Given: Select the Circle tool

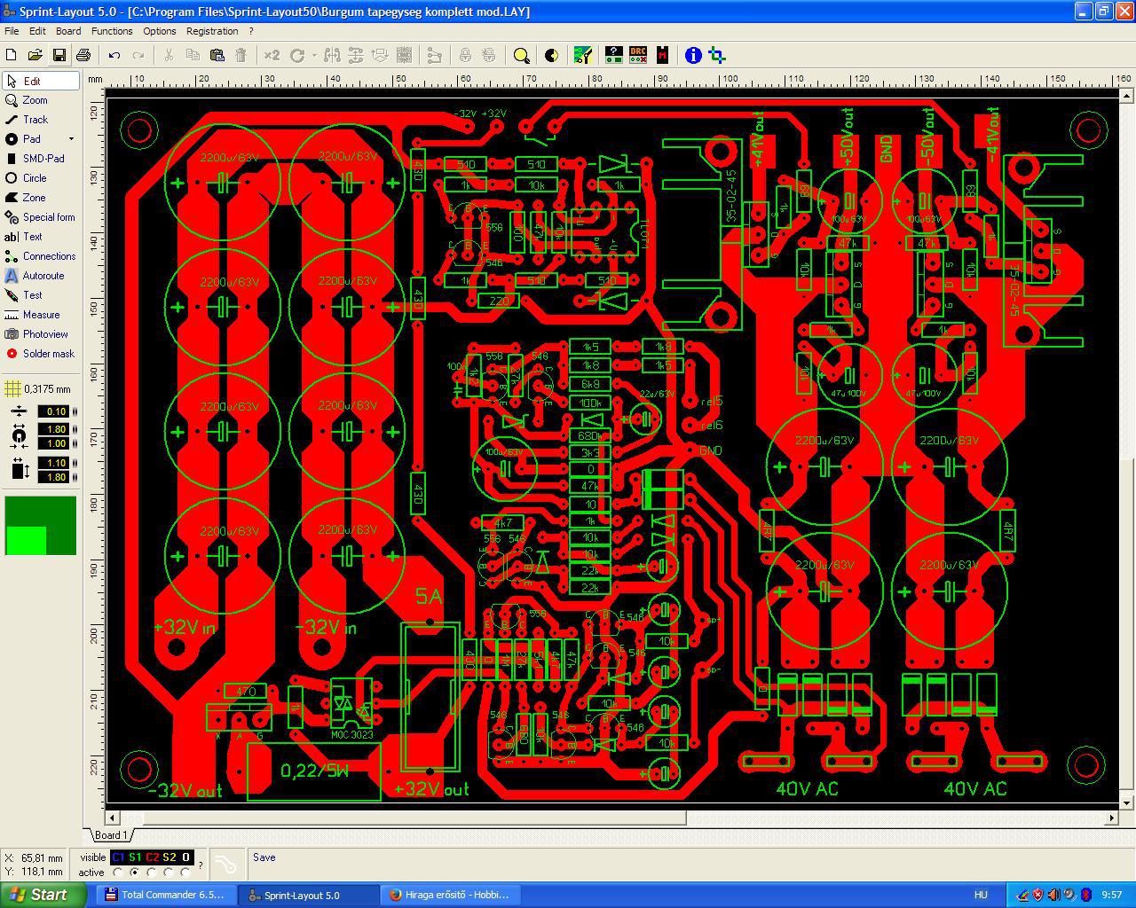Looking at the screenshot, I should point(41,178).
